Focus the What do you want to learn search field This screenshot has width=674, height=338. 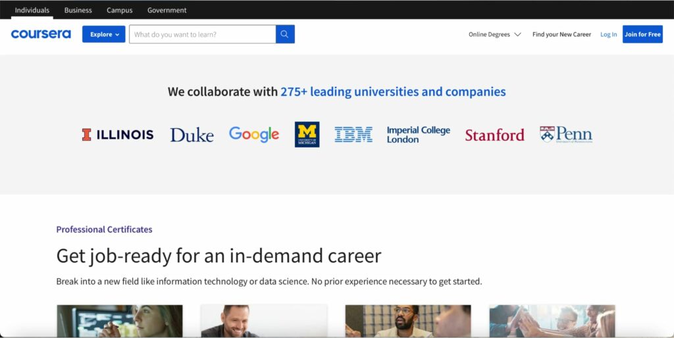[203, 34]
